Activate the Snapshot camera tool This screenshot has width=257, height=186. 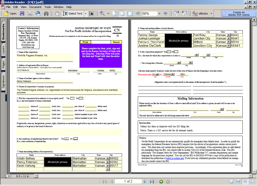click(92, 13)
